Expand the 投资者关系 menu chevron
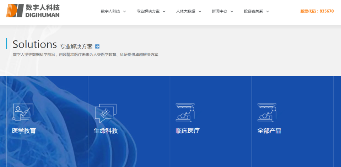This screenshot has height=167, width=341. (267, 11)
